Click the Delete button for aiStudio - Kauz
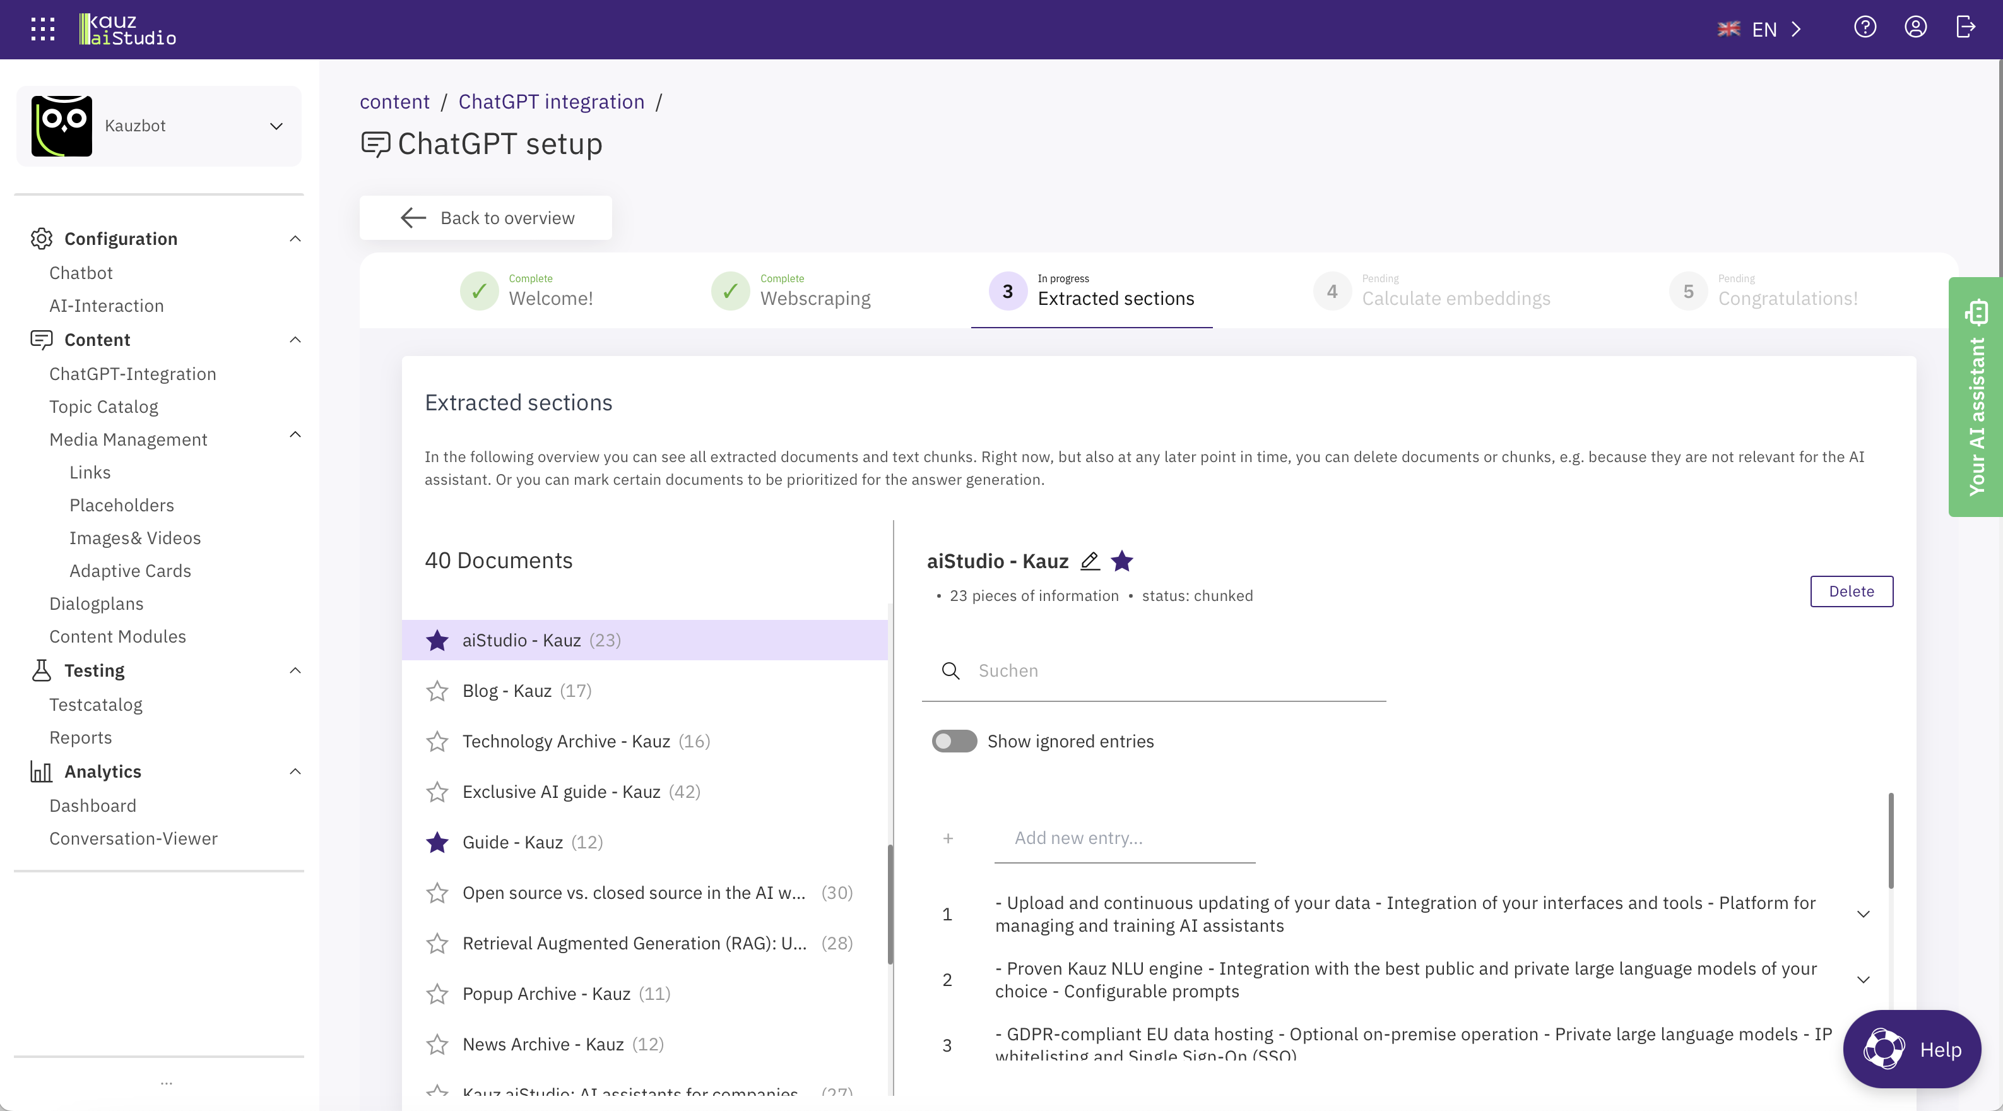The width and height of the screenshot is (2003, 1111). tap(1852, 590)
